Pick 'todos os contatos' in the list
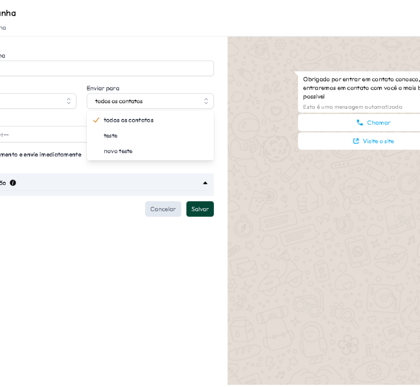This screenshot has width=420, height=387. pos(129,120)
